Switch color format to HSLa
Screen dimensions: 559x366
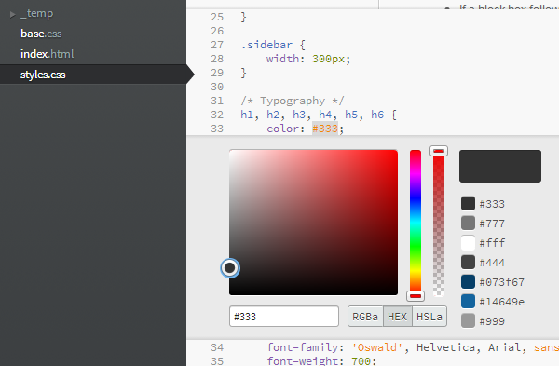click(x=429, y=317)
